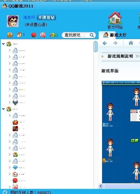Expand the indented house icon tree row
Screen dimensions: 140x194
(x=10, y=154)
